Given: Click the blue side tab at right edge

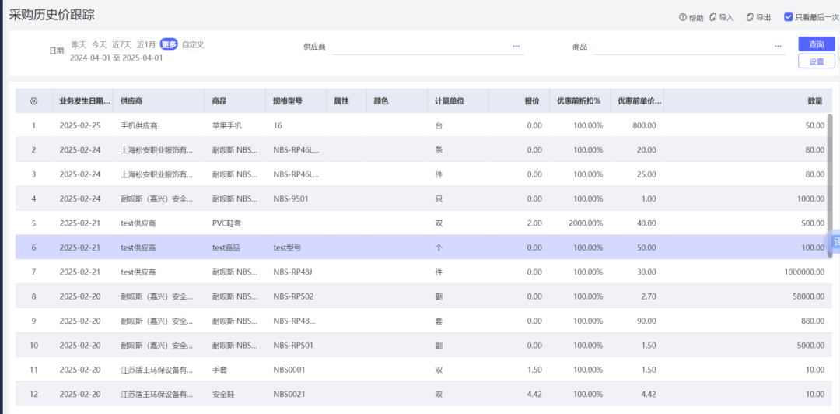Looking at the screenshot, I should (835, 242).
